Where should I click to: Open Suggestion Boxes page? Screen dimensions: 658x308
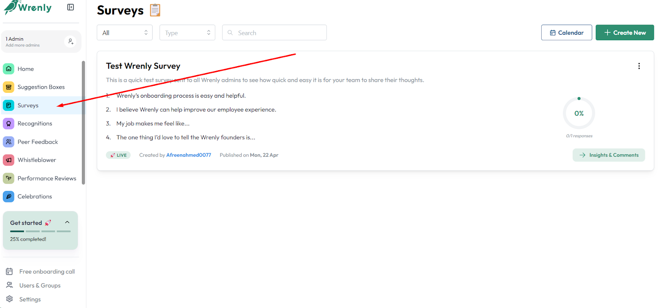click(42, 87)
